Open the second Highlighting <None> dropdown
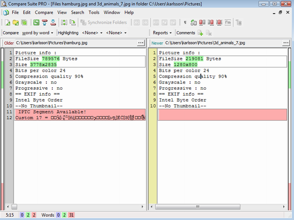Viewport: 294px width, 220px height. coord(117,33)
